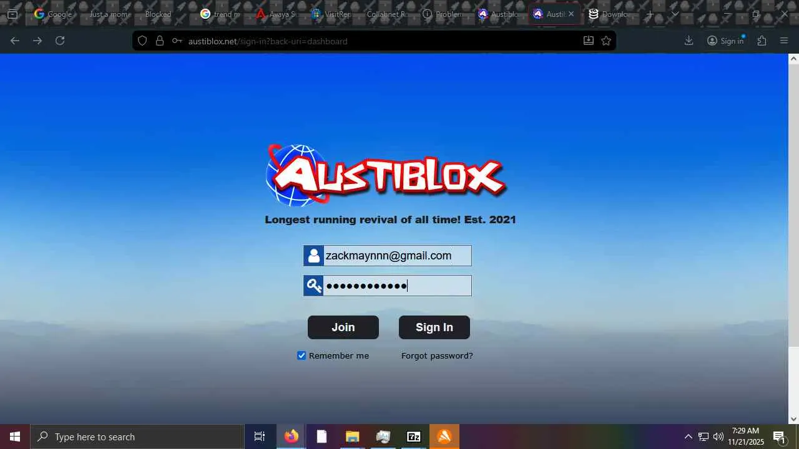Open the blank document taskbar app
The height and width of the screenshot is (449, 799).
click(321, 437)
